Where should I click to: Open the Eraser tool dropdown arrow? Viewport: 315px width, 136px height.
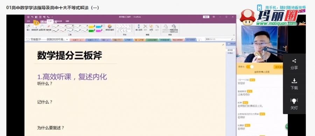click(49, 31)
